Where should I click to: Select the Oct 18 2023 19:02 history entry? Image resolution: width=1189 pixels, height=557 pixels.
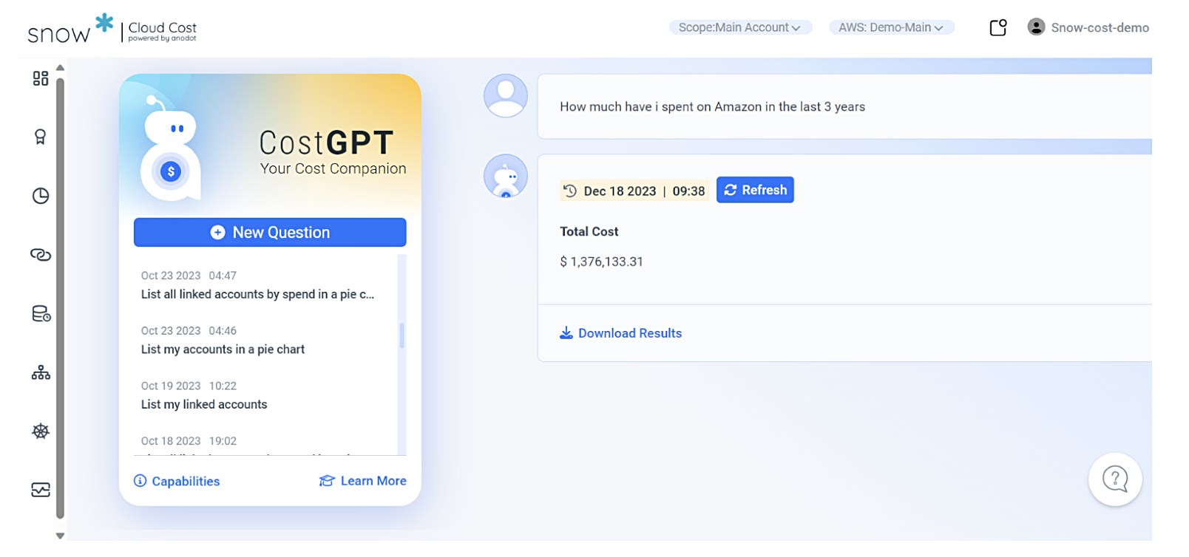(x=189, y=441)
